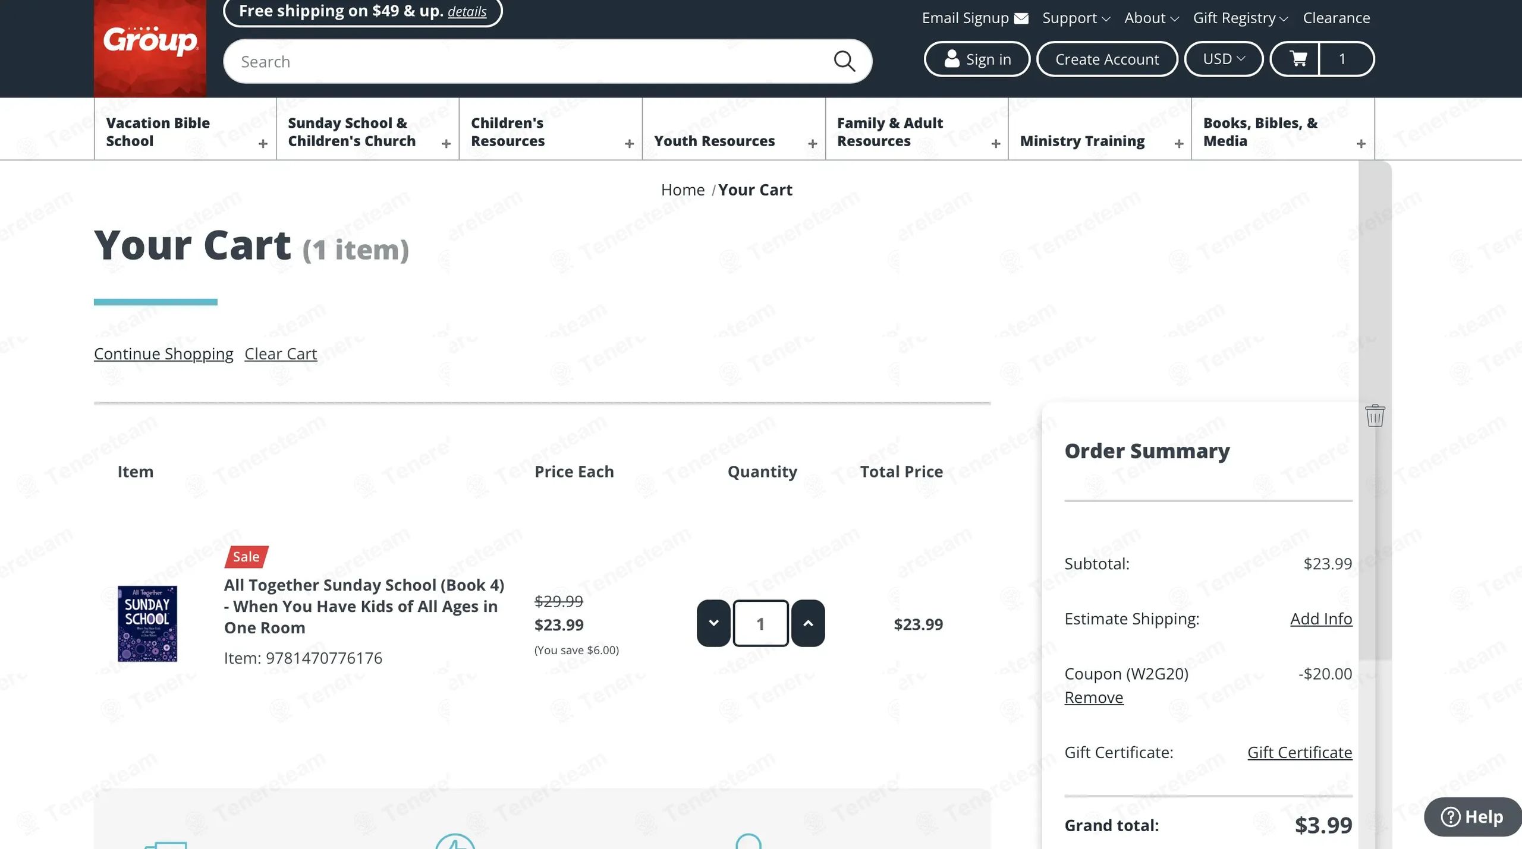Click Continue Shopping link
The image size is (1522, 849).
pyautogui.click(x=163, y=354)
